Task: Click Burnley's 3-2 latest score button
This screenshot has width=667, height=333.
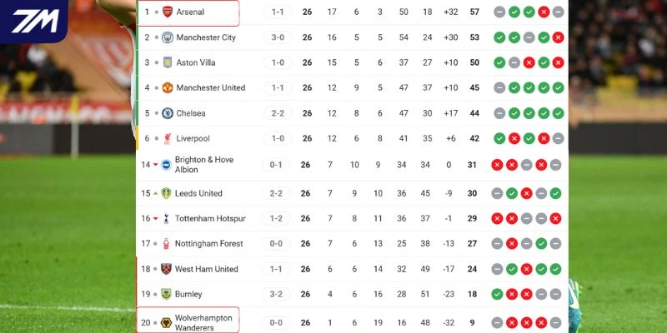Action: point(277,294)
